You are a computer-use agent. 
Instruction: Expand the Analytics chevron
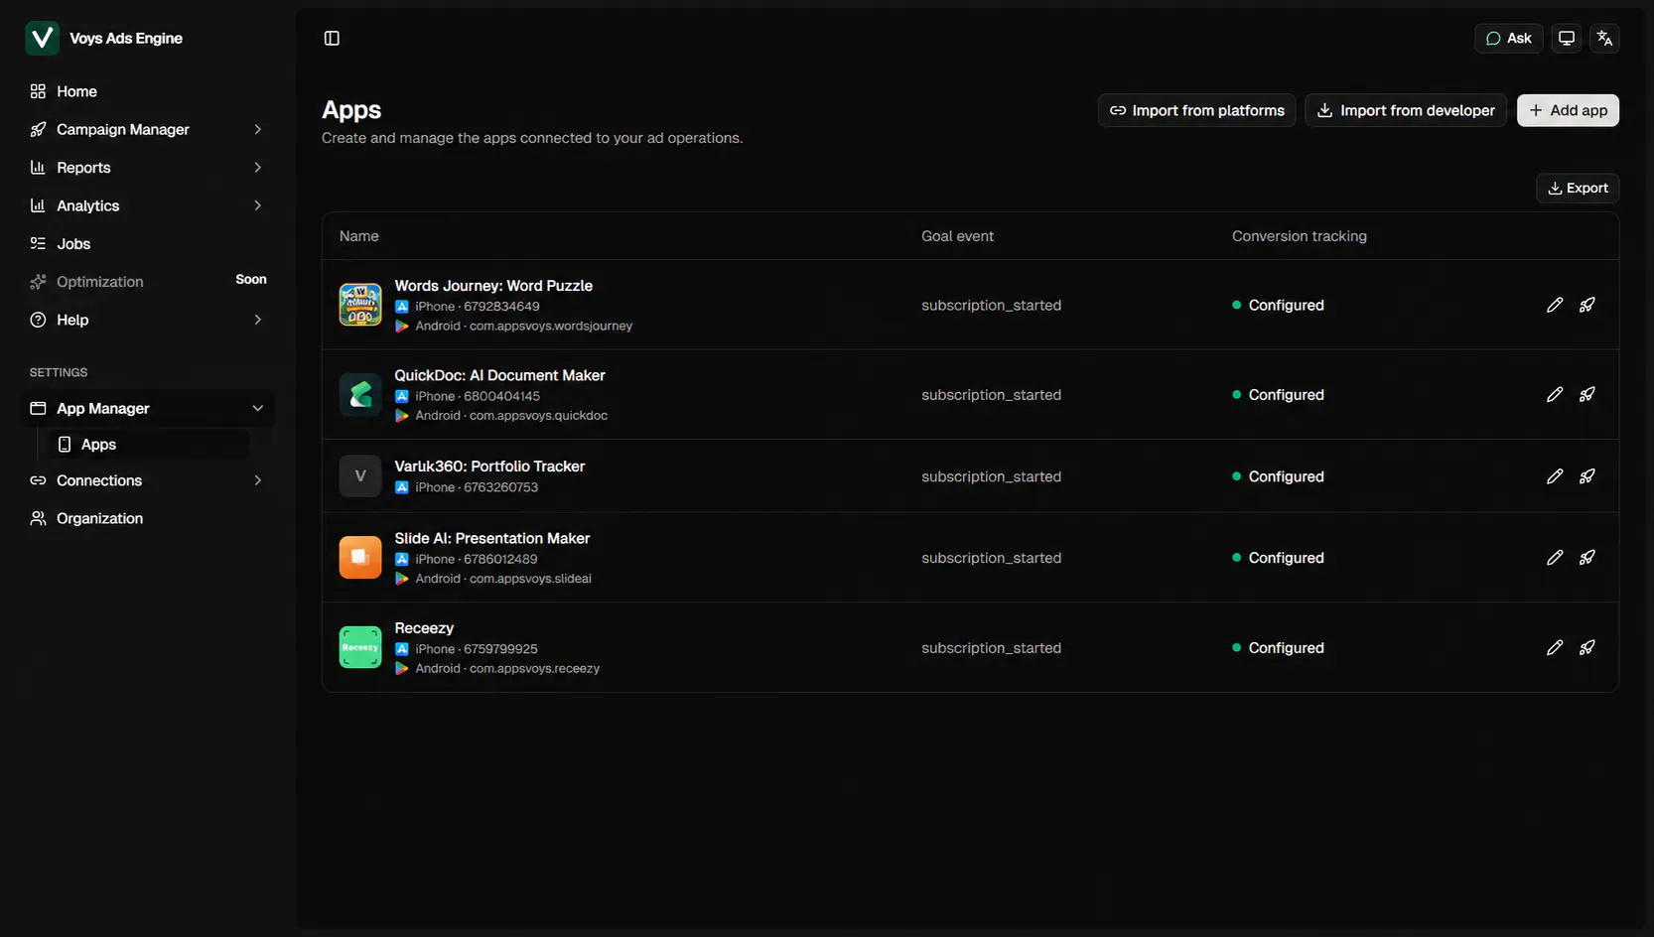click(x=258, y=205)
